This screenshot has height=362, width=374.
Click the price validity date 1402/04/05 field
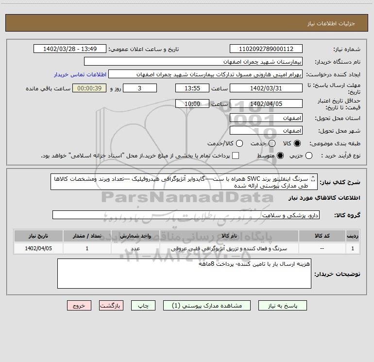coord(266,103)
